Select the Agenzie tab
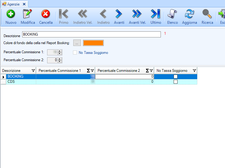 (x=12, y=4)
